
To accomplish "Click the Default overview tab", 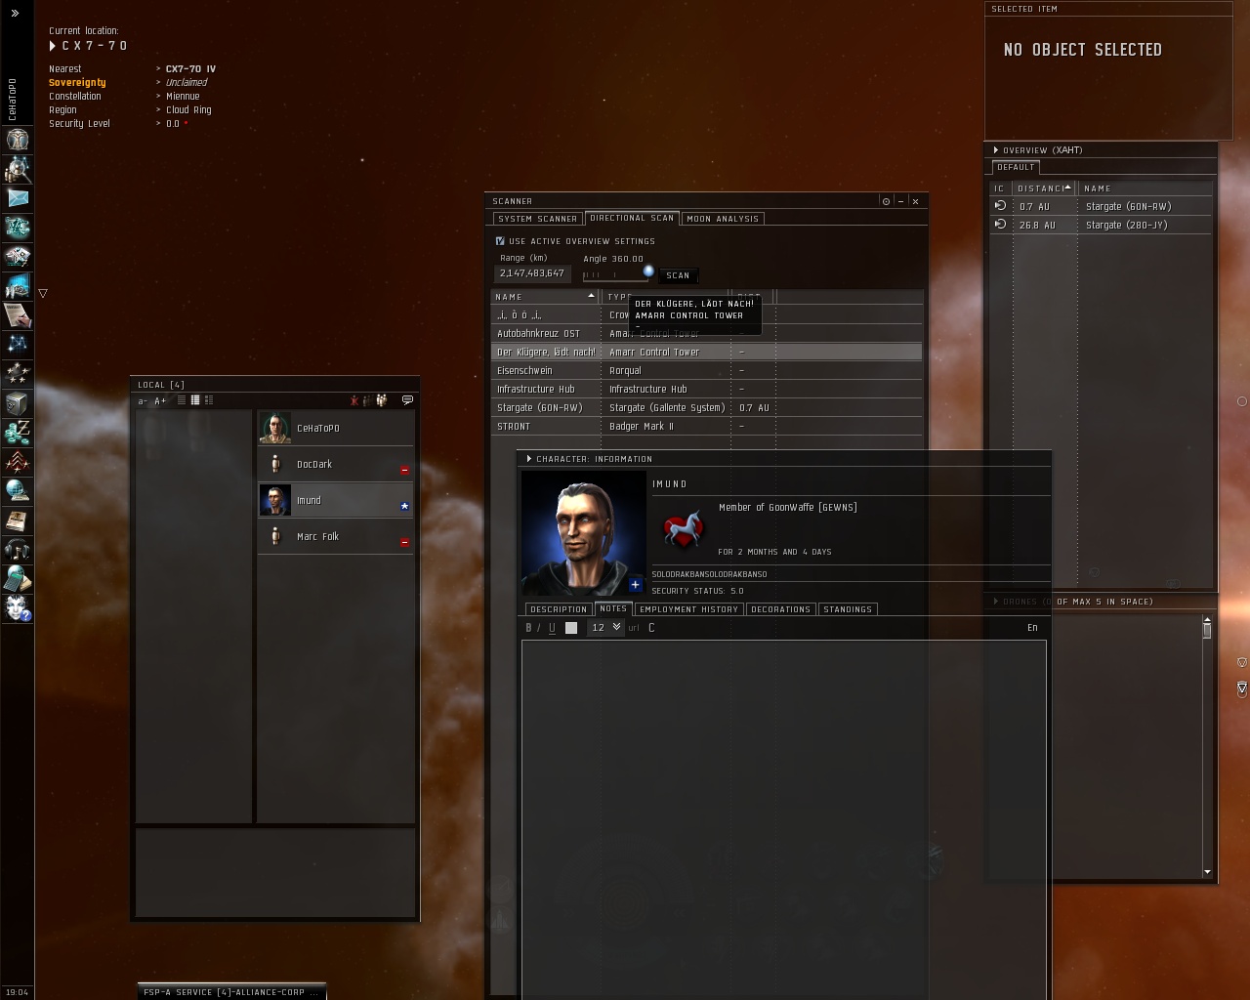I will pyautogui.click(x=1016, y=167).
